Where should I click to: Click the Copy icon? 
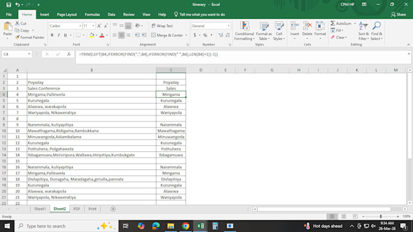click(18, 30)
